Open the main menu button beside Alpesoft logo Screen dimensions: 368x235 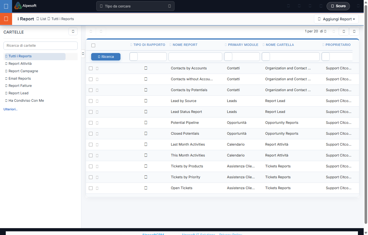(6, 6)
